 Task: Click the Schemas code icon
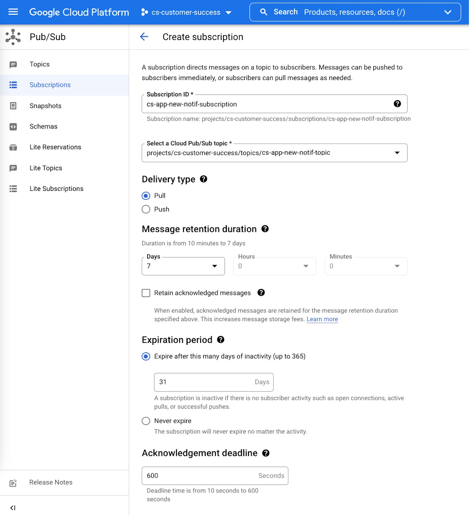(13, 126)
